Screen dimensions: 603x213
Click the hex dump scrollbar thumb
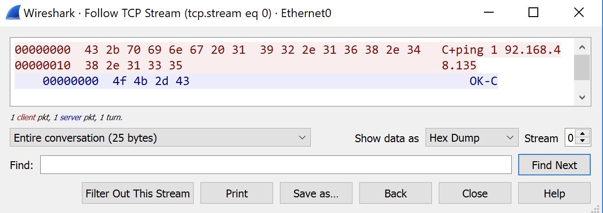click(x=582, y=67)
